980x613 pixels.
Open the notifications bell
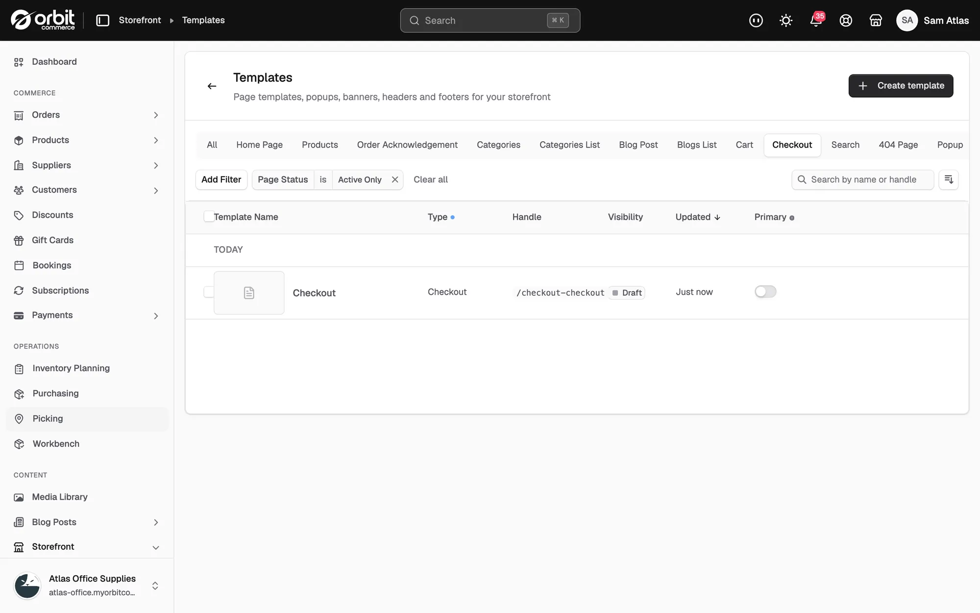tap(816, 20)
